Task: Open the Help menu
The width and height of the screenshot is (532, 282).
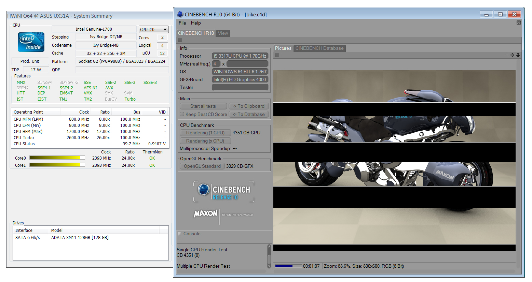Action: pos(196,23)
